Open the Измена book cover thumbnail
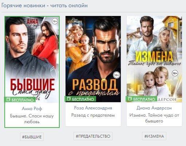The height and width of the screenshot is (146, 186). [x=154, y=59]
